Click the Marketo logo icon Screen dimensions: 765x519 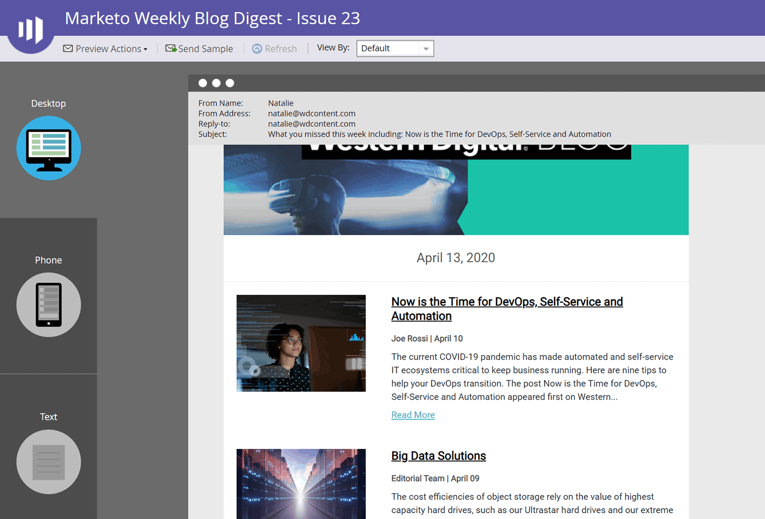coord(31,30)
